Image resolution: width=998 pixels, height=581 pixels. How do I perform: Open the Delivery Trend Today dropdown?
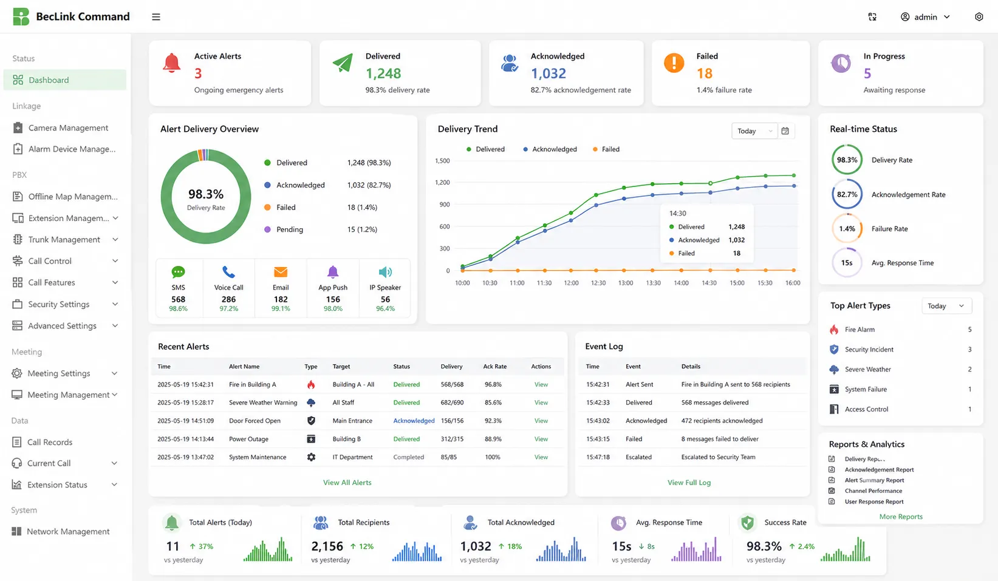point(754,131)
